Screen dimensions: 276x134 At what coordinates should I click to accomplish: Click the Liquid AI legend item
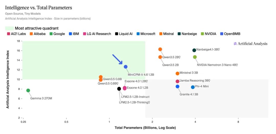124,34
